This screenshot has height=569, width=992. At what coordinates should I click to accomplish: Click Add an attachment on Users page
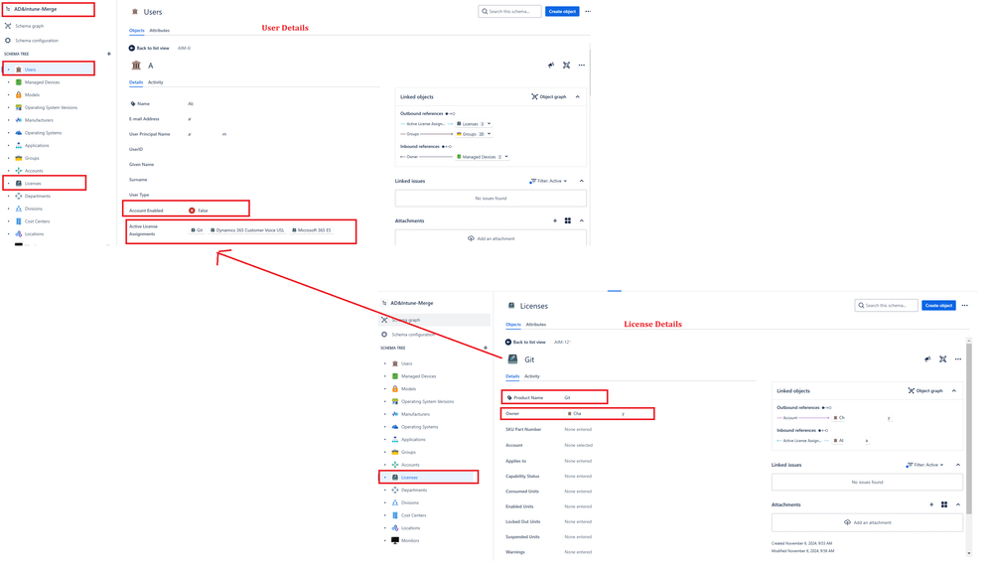[491, 238]
